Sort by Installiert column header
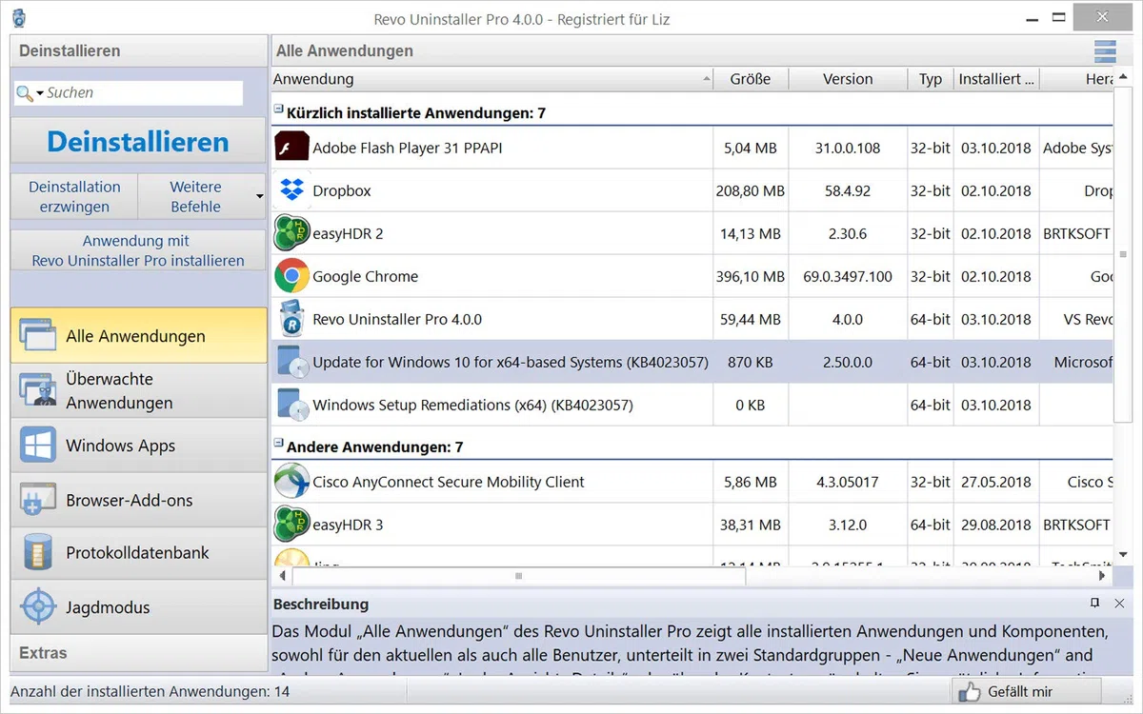This screenshot has width=1143, height=714. click(996, 79)
